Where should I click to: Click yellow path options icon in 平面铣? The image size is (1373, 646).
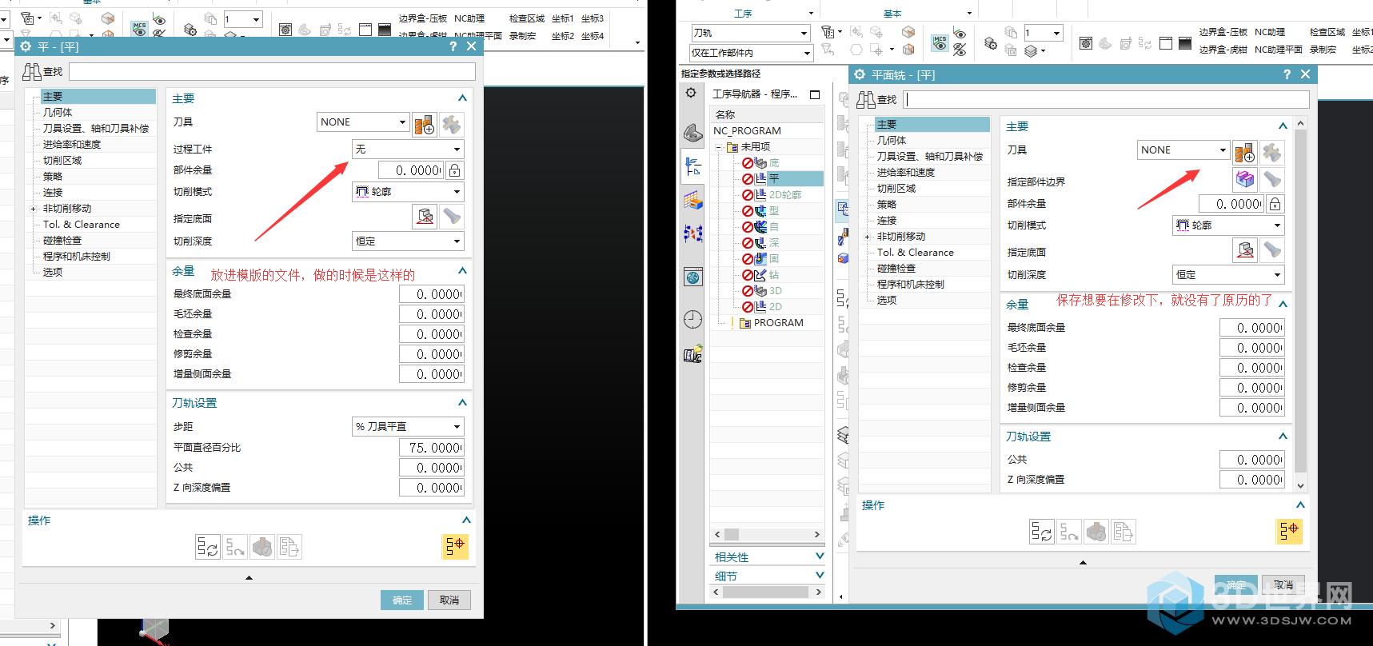point(1289,531)
